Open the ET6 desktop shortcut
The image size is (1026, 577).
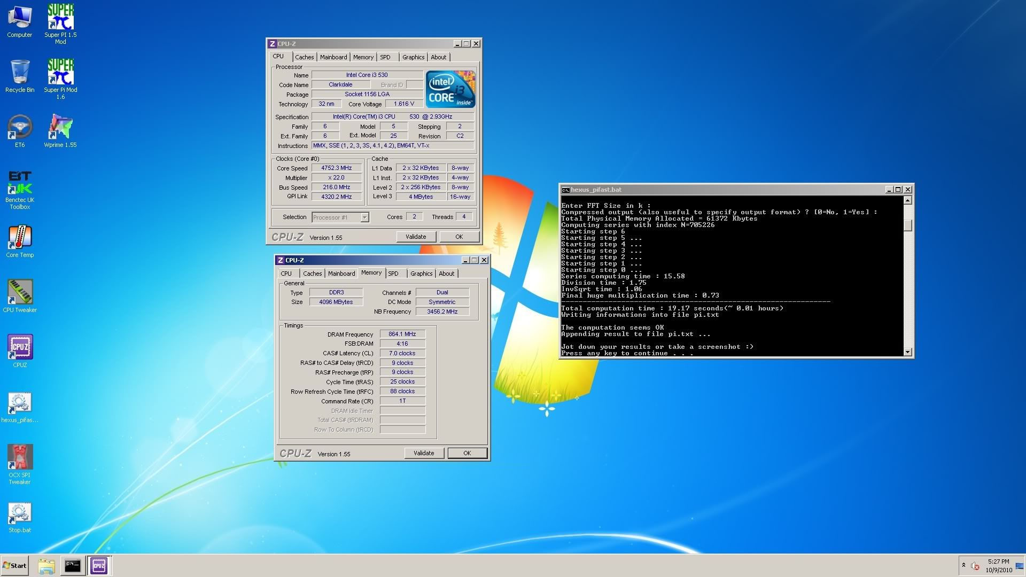click(20, 128)
